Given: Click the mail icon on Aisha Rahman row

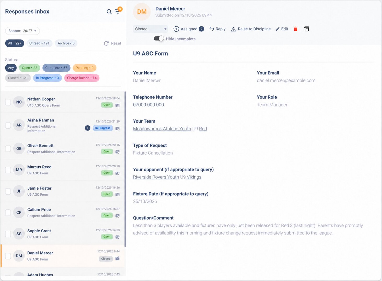Looking at the screenshot, I should tap(118, 128).
